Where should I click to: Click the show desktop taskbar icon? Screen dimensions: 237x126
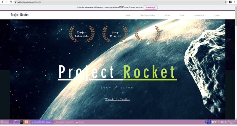click(x=11, y=122)
